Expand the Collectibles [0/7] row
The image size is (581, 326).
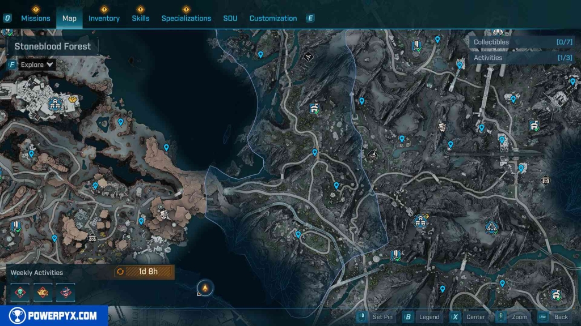pyautogui.click(x=523, y=42)
